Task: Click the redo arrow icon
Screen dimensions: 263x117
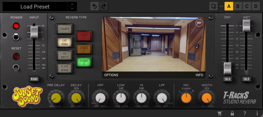Action: pos(103,6)
